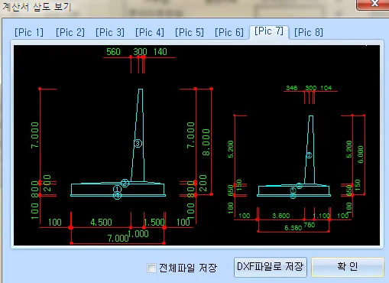Switch to the [Pic 1] tab
389x283 pixels.
click(x=29, y=33)
